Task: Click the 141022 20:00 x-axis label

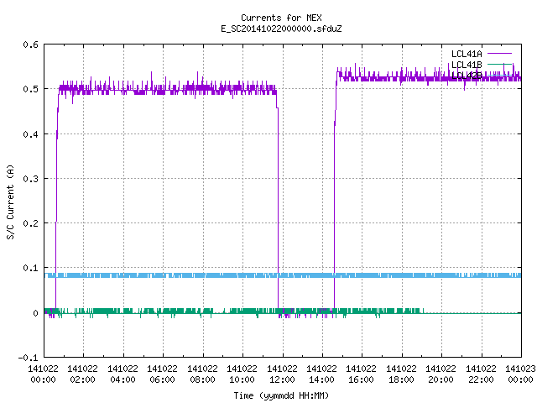Action: pos(441,374)
